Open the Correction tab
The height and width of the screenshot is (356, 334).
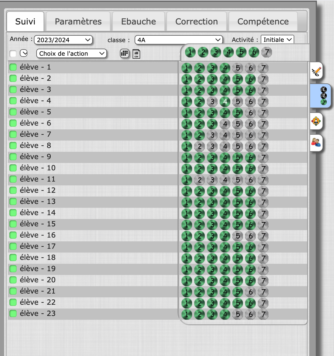click(x=196, y=22)
